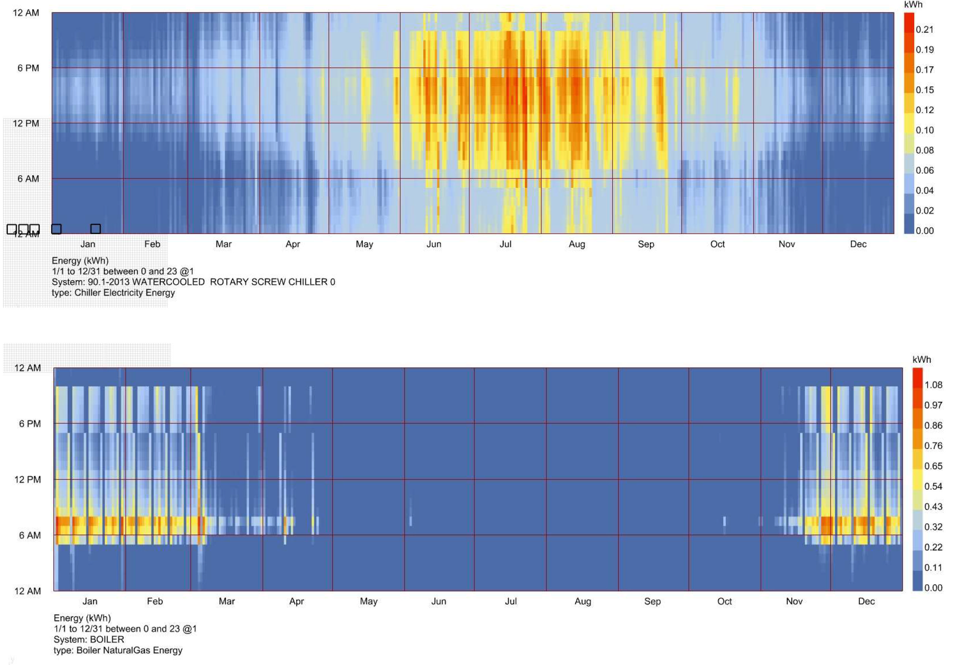
Task: Select the Dec label under the boiler heatmap
Action: [866, 601]
